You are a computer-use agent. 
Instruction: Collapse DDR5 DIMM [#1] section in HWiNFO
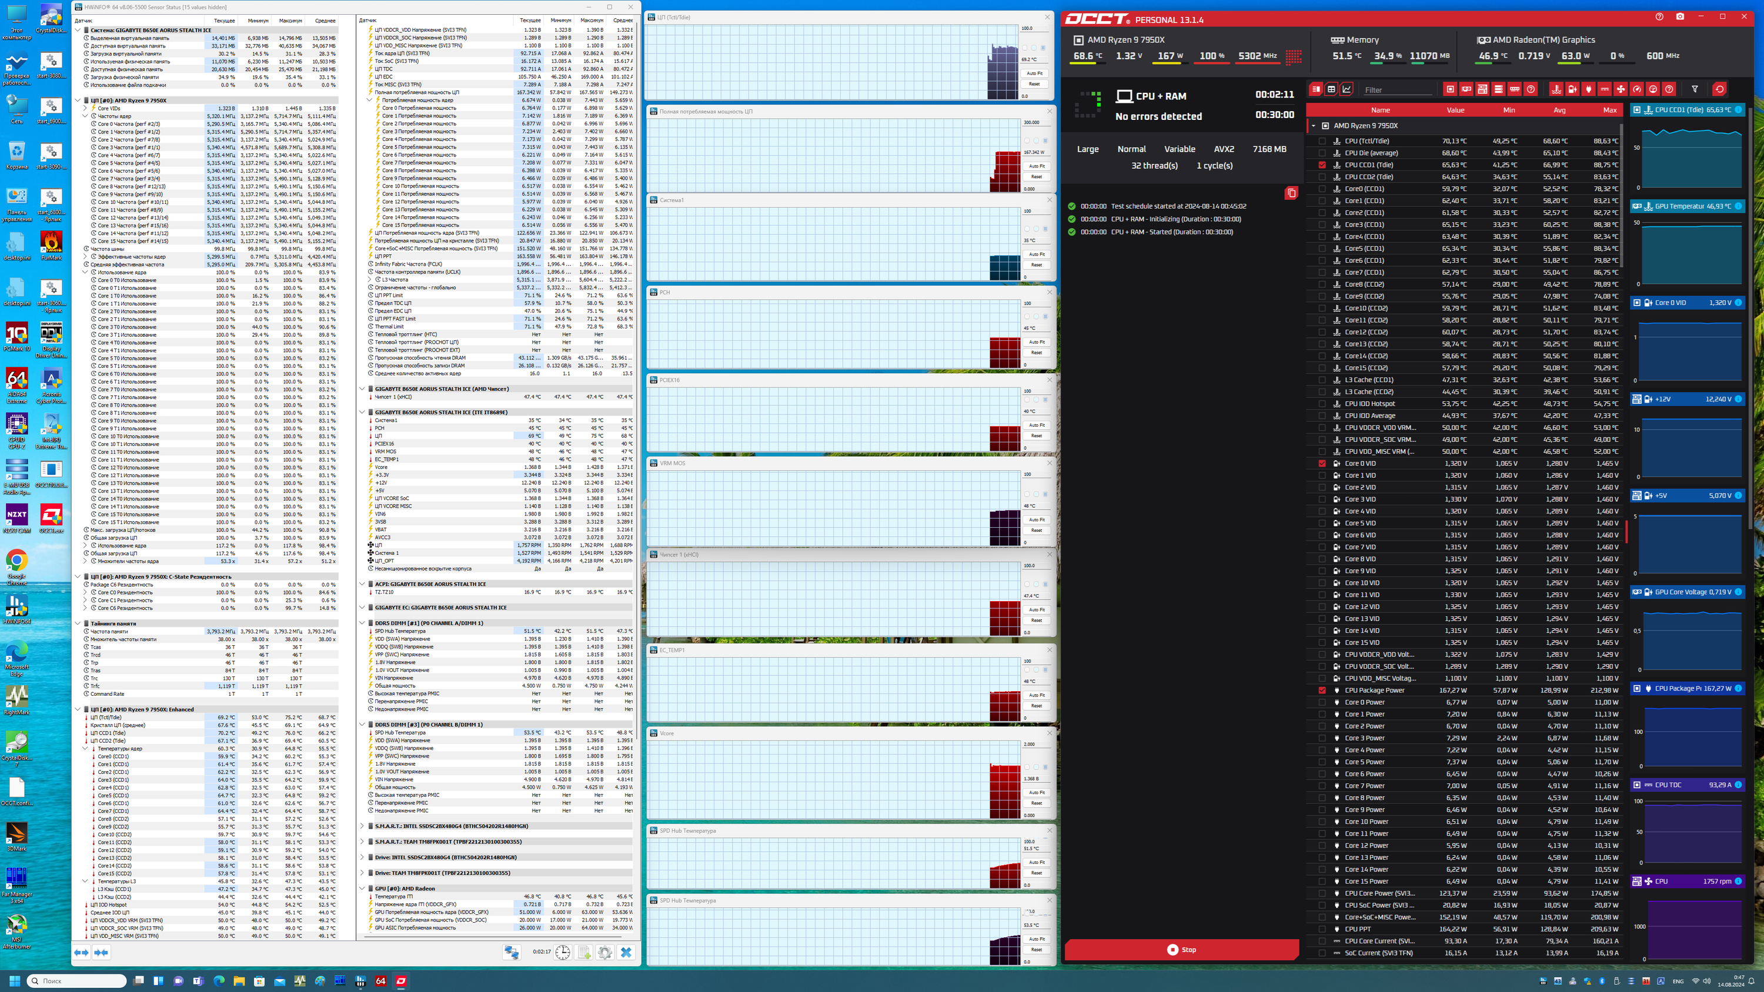(362, 623)
